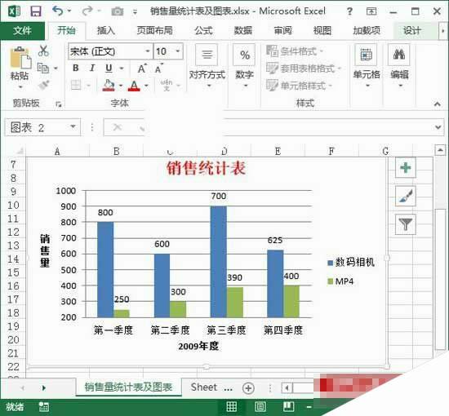Open the 公式 Formulas tab
This screenshot has width=449, height=416.
(x=203, y=30)
